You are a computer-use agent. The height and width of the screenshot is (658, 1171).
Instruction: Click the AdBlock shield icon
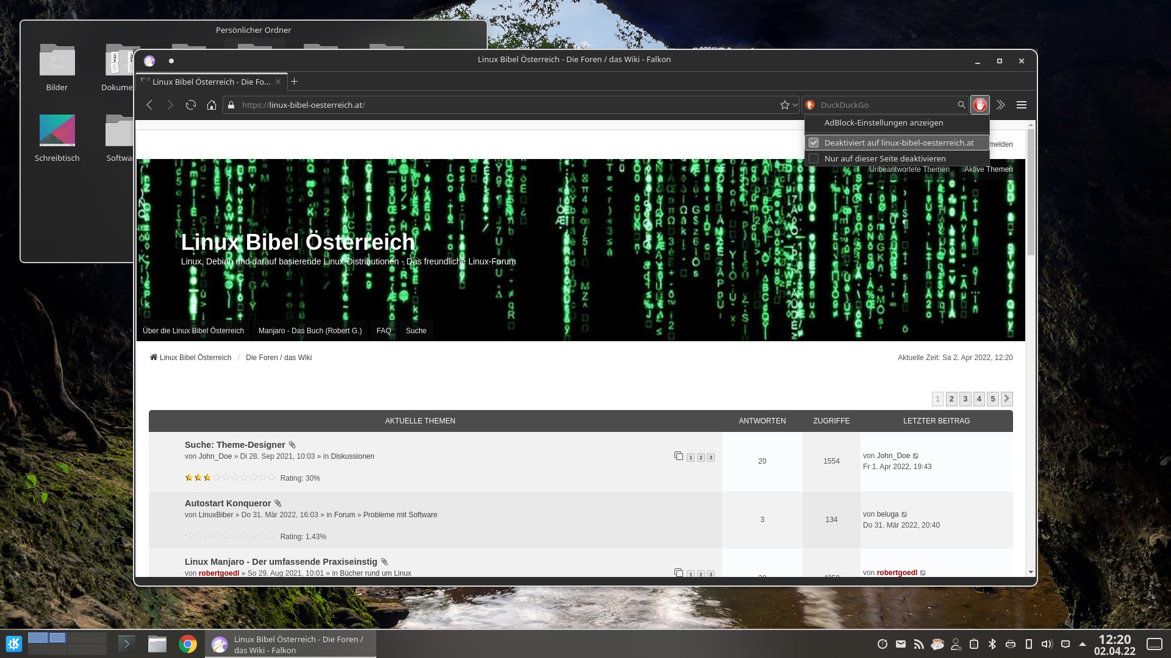tap(979, 105)
